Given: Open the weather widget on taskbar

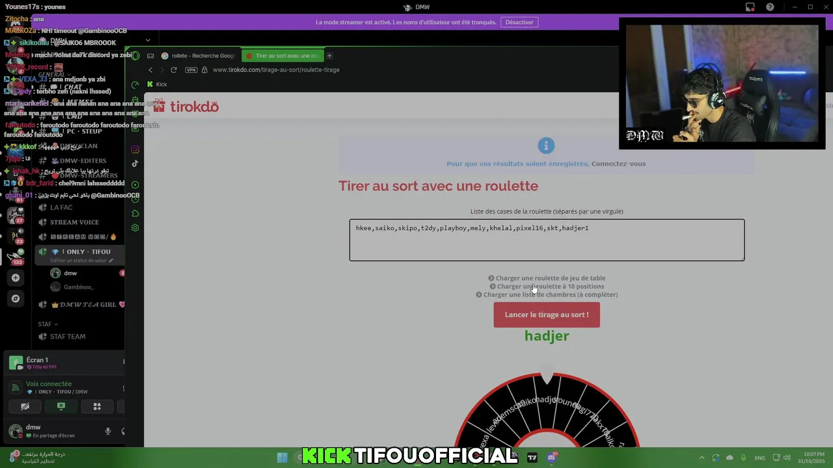Looking at the screenshot, I should (x=37, y=458).
